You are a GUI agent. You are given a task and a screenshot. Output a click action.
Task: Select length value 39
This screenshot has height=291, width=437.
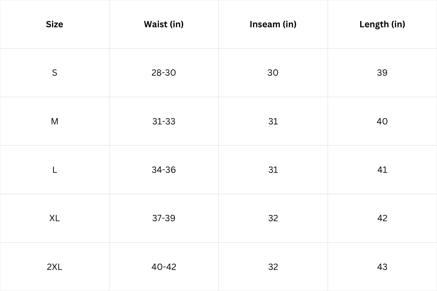pos(382,73)
